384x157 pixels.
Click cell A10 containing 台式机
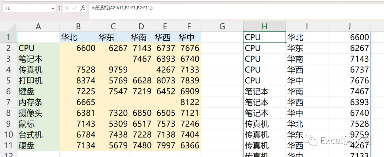pyautogui.click(x=38, y=135)
